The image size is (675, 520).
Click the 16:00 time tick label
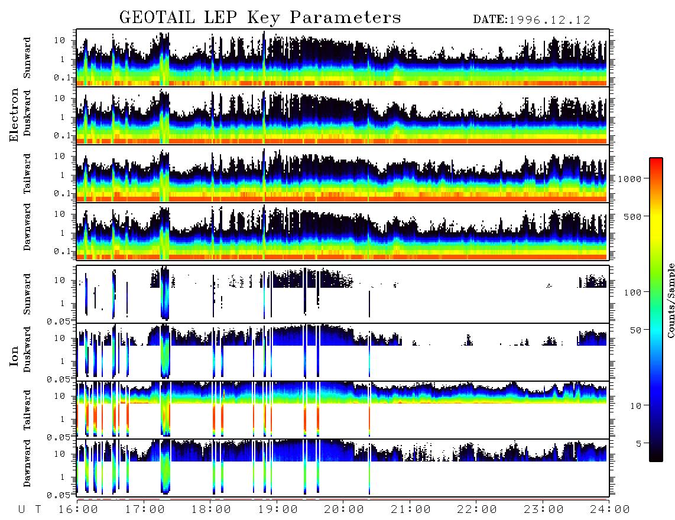coord(79,509)
